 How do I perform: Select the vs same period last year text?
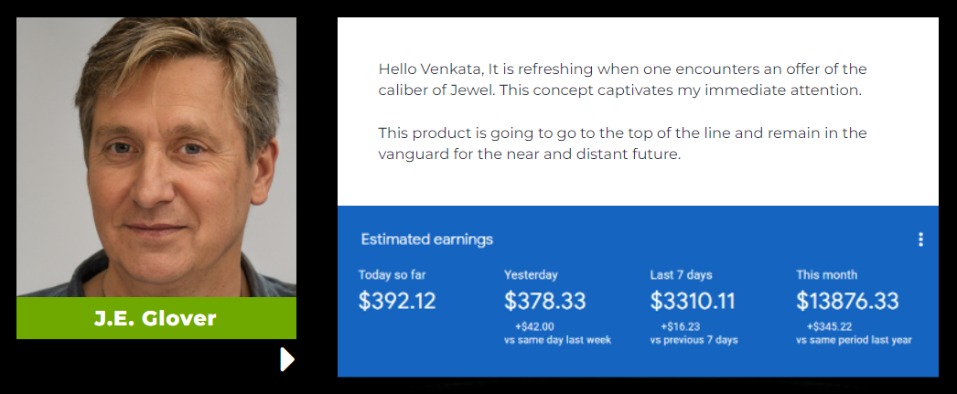(854, 340)
